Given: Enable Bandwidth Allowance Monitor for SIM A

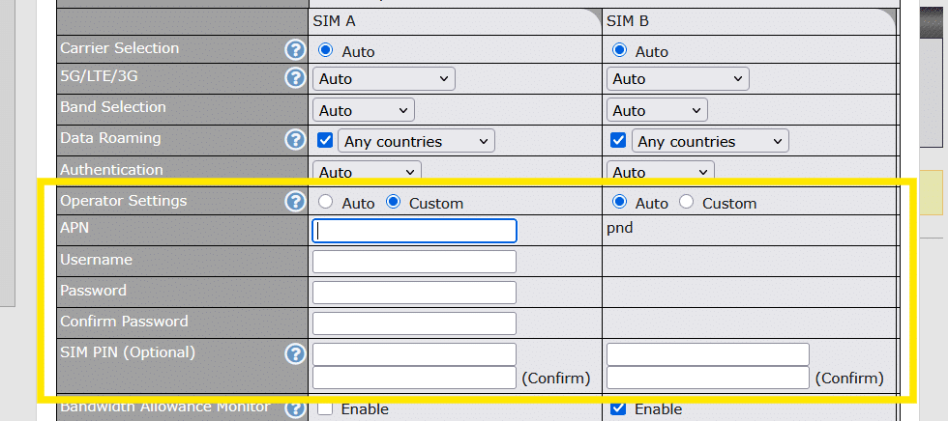Looking at the screenshot, I should (325, 408).
